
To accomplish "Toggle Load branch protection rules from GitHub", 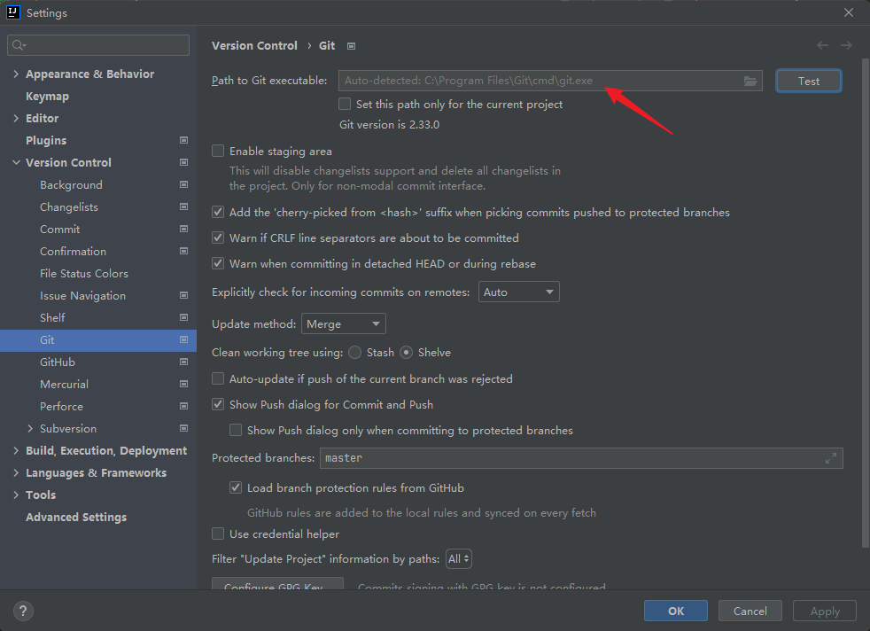I will click(236, 487).
